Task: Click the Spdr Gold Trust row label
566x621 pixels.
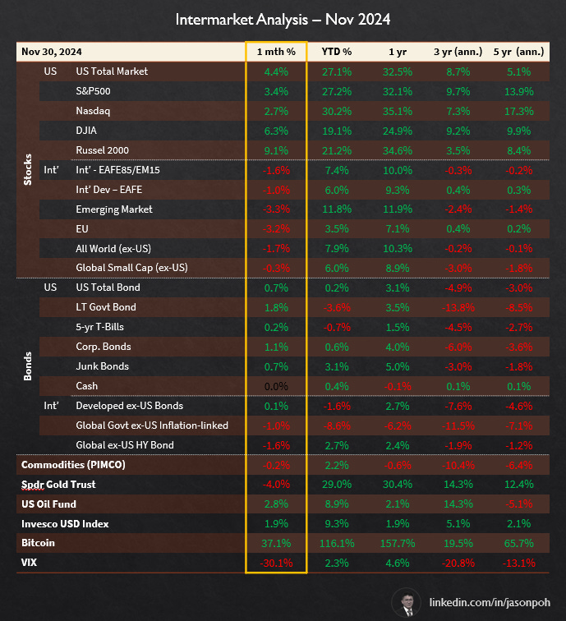Action: (58, 485)
